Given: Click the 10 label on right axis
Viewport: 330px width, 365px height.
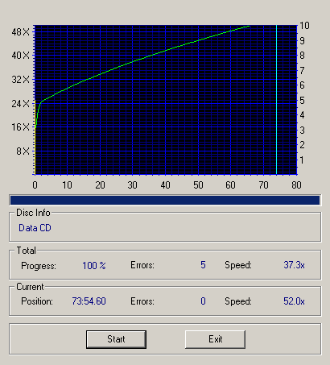Looking at the screenshot, I should [x=304, y=26].
